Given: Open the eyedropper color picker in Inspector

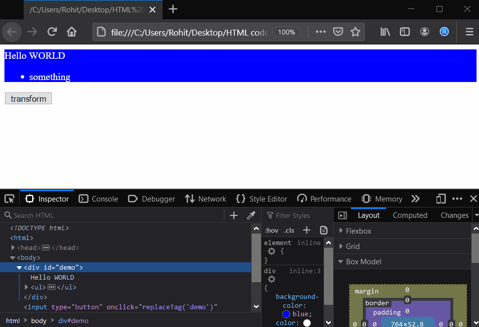Looking at the screenshot, I should pos(251,215).
